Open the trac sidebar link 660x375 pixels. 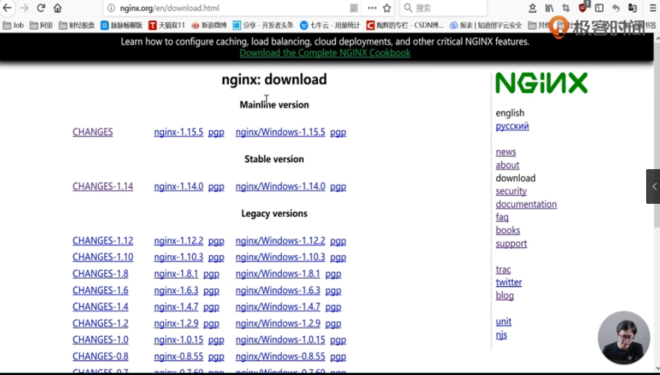[503, 269]
